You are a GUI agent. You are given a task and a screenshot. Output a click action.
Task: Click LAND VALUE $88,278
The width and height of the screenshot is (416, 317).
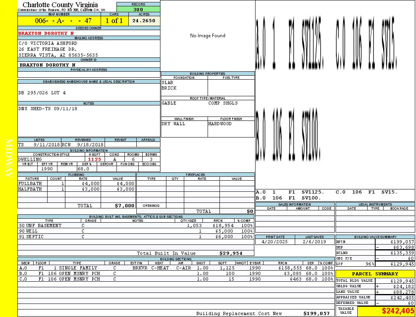pos(404,292)
